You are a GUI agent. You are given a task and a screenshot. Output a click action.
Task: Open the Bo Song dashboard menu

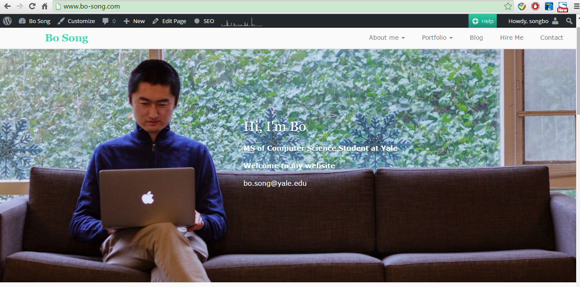35,21
